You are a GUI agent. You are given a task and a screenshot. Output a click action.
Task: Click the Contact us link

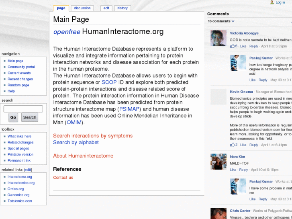(63, 178)
